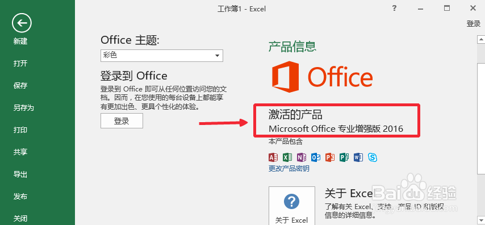Click the 产品信息 heading

(x=292, y=47)
